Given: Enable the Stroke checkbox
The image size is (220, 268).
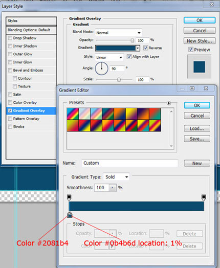Looking at the screenshot, I should click(10, 127).
